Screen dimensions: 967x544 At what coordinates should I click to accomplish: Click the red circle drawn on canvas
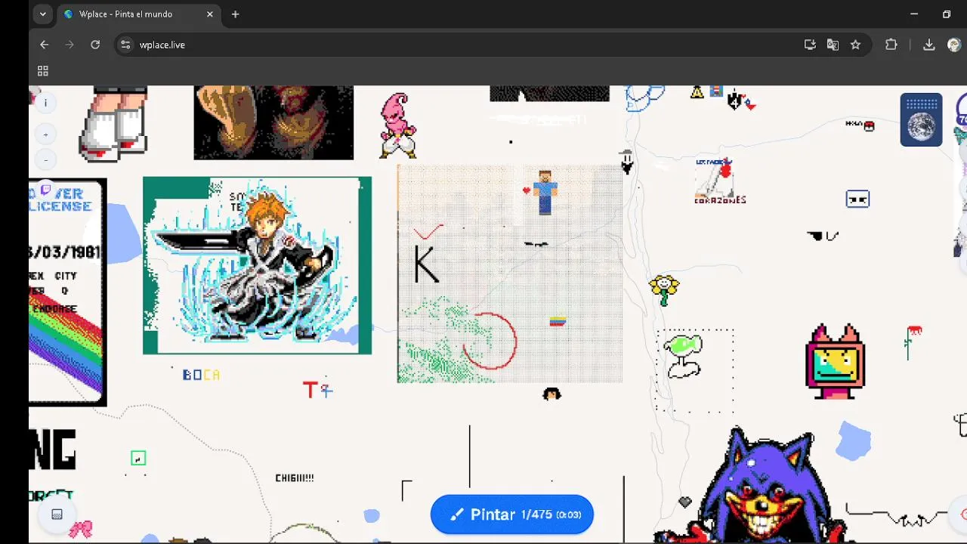tap(489, 341)
